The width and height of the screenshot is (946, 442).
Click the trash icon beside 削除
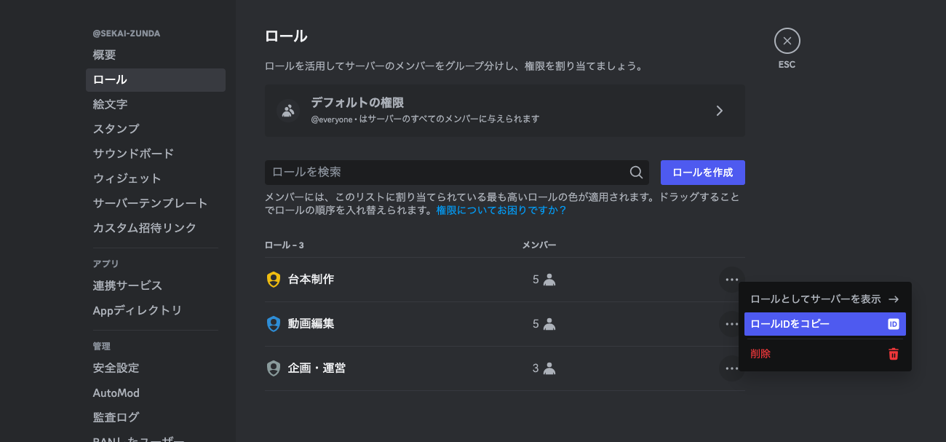coord(893,354)
